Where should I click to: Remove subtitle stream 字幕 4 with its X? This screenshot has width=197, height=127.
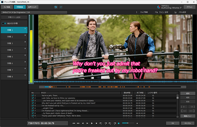click(25, 48)
